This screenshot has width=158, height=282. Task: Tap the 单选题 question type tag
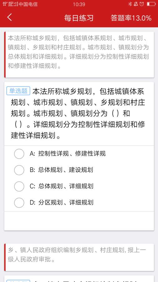point(18,91)
